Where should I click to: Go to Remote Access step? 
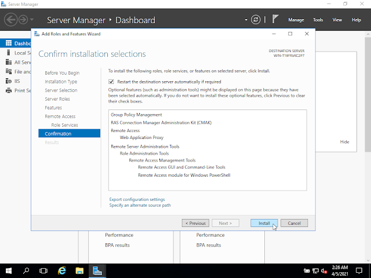pos(60,116)
